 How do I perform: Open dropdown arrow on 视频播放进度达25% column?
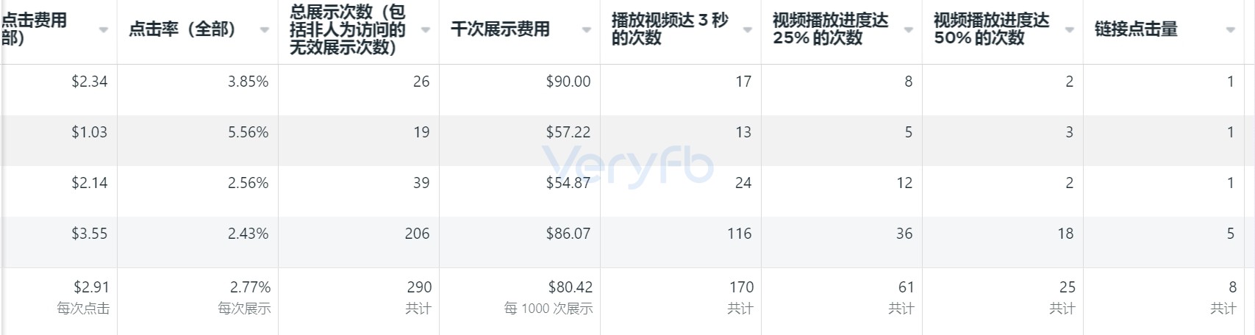pyautogui.click(x=908, y=30)
